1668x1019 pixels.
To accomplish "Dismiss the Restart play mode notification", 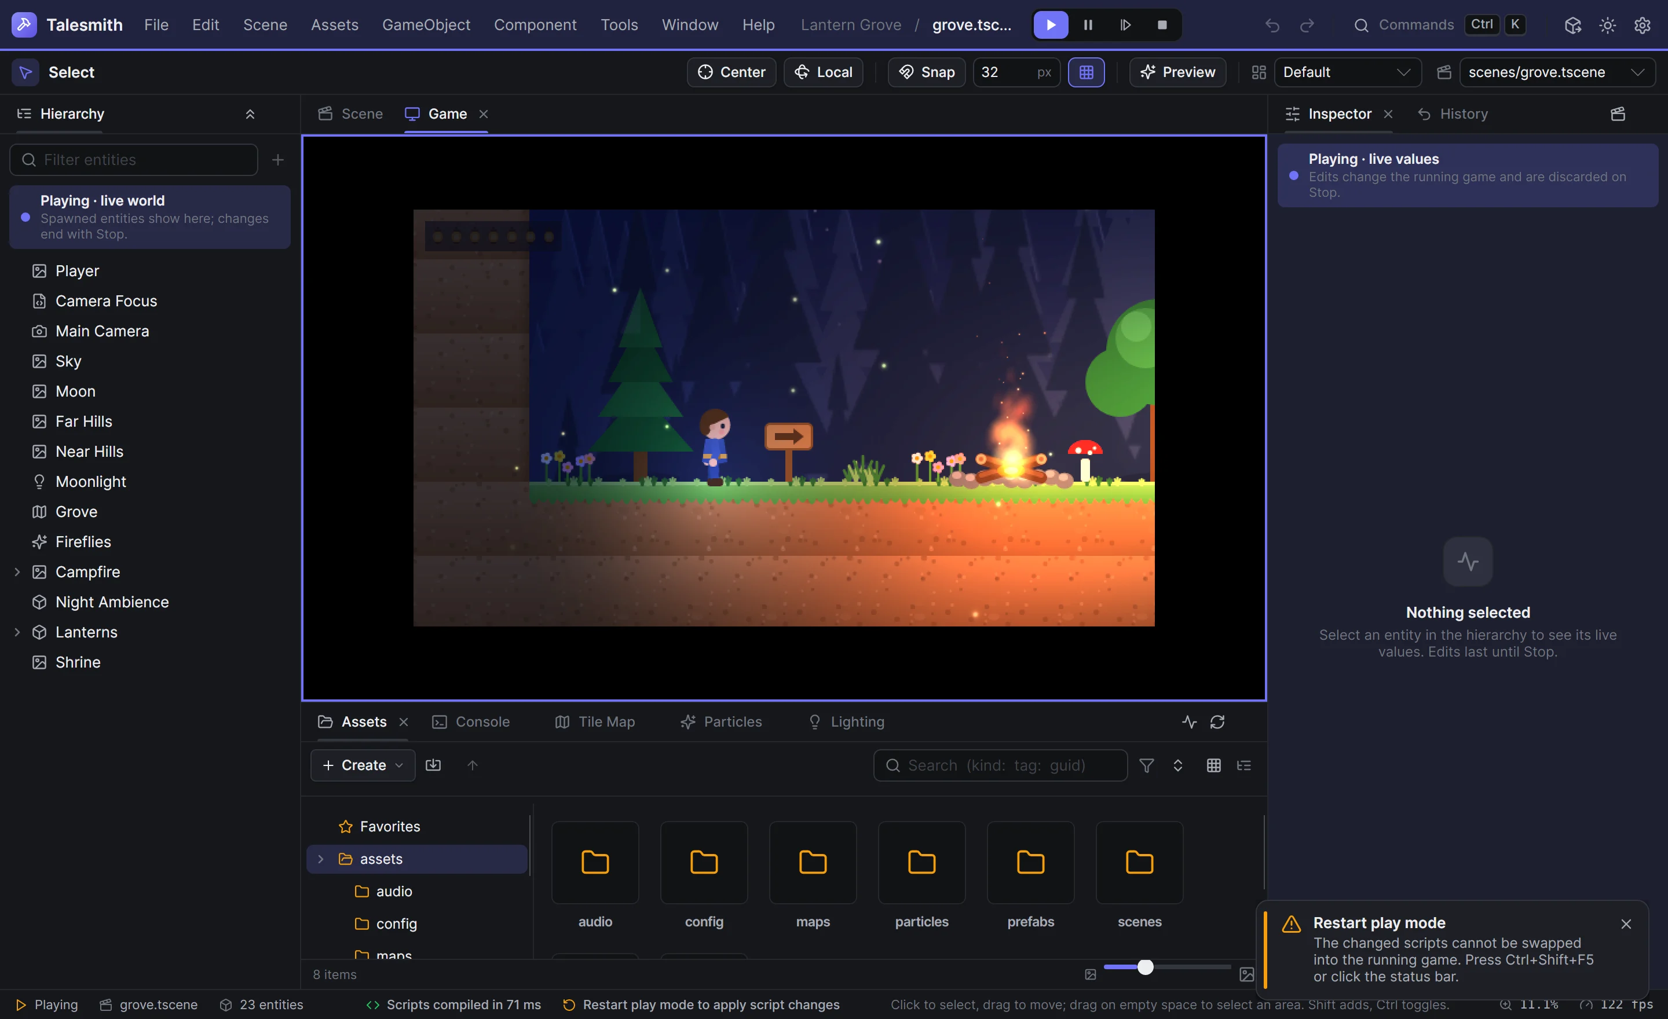I will 1626,923.
